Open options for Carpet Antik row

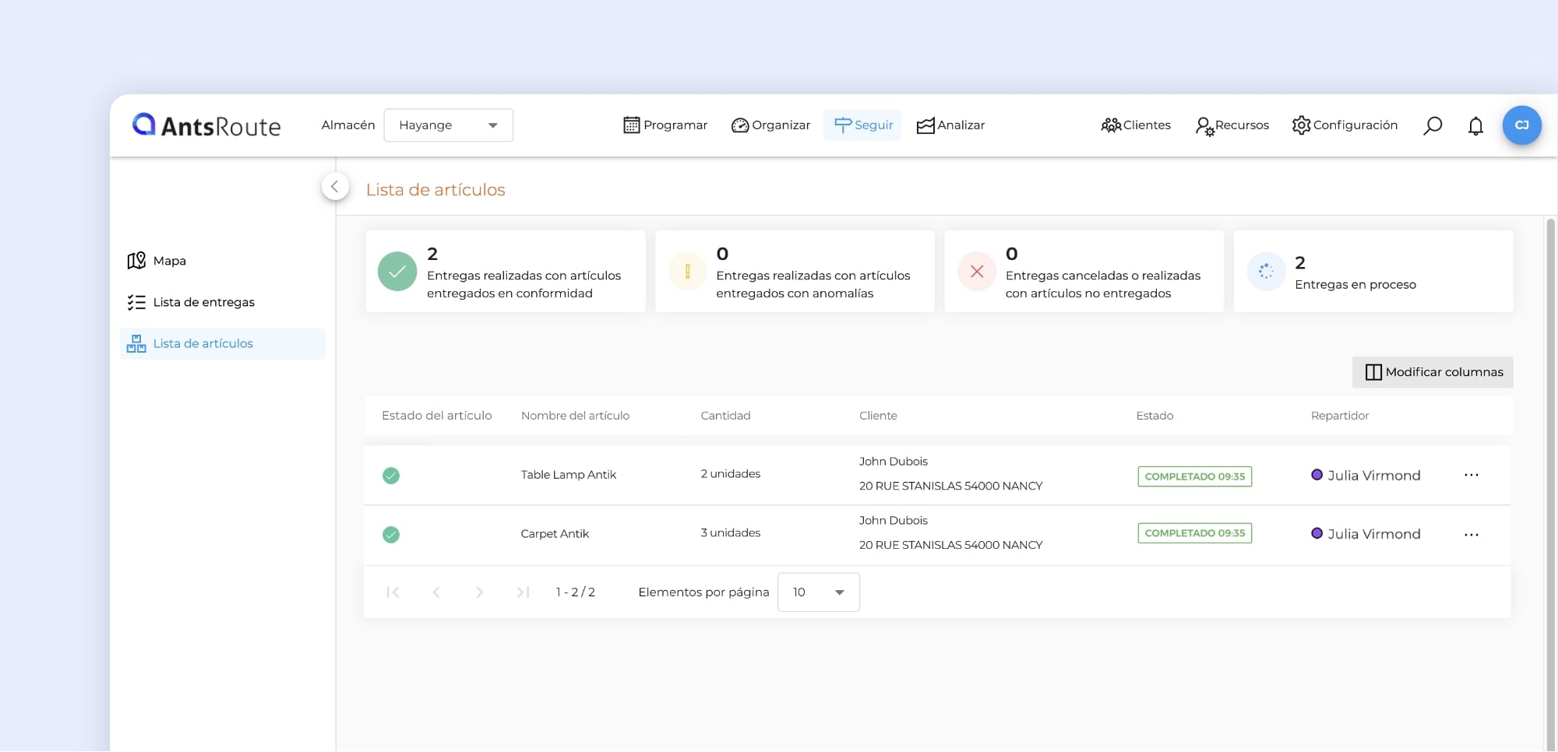(1471, 535)
